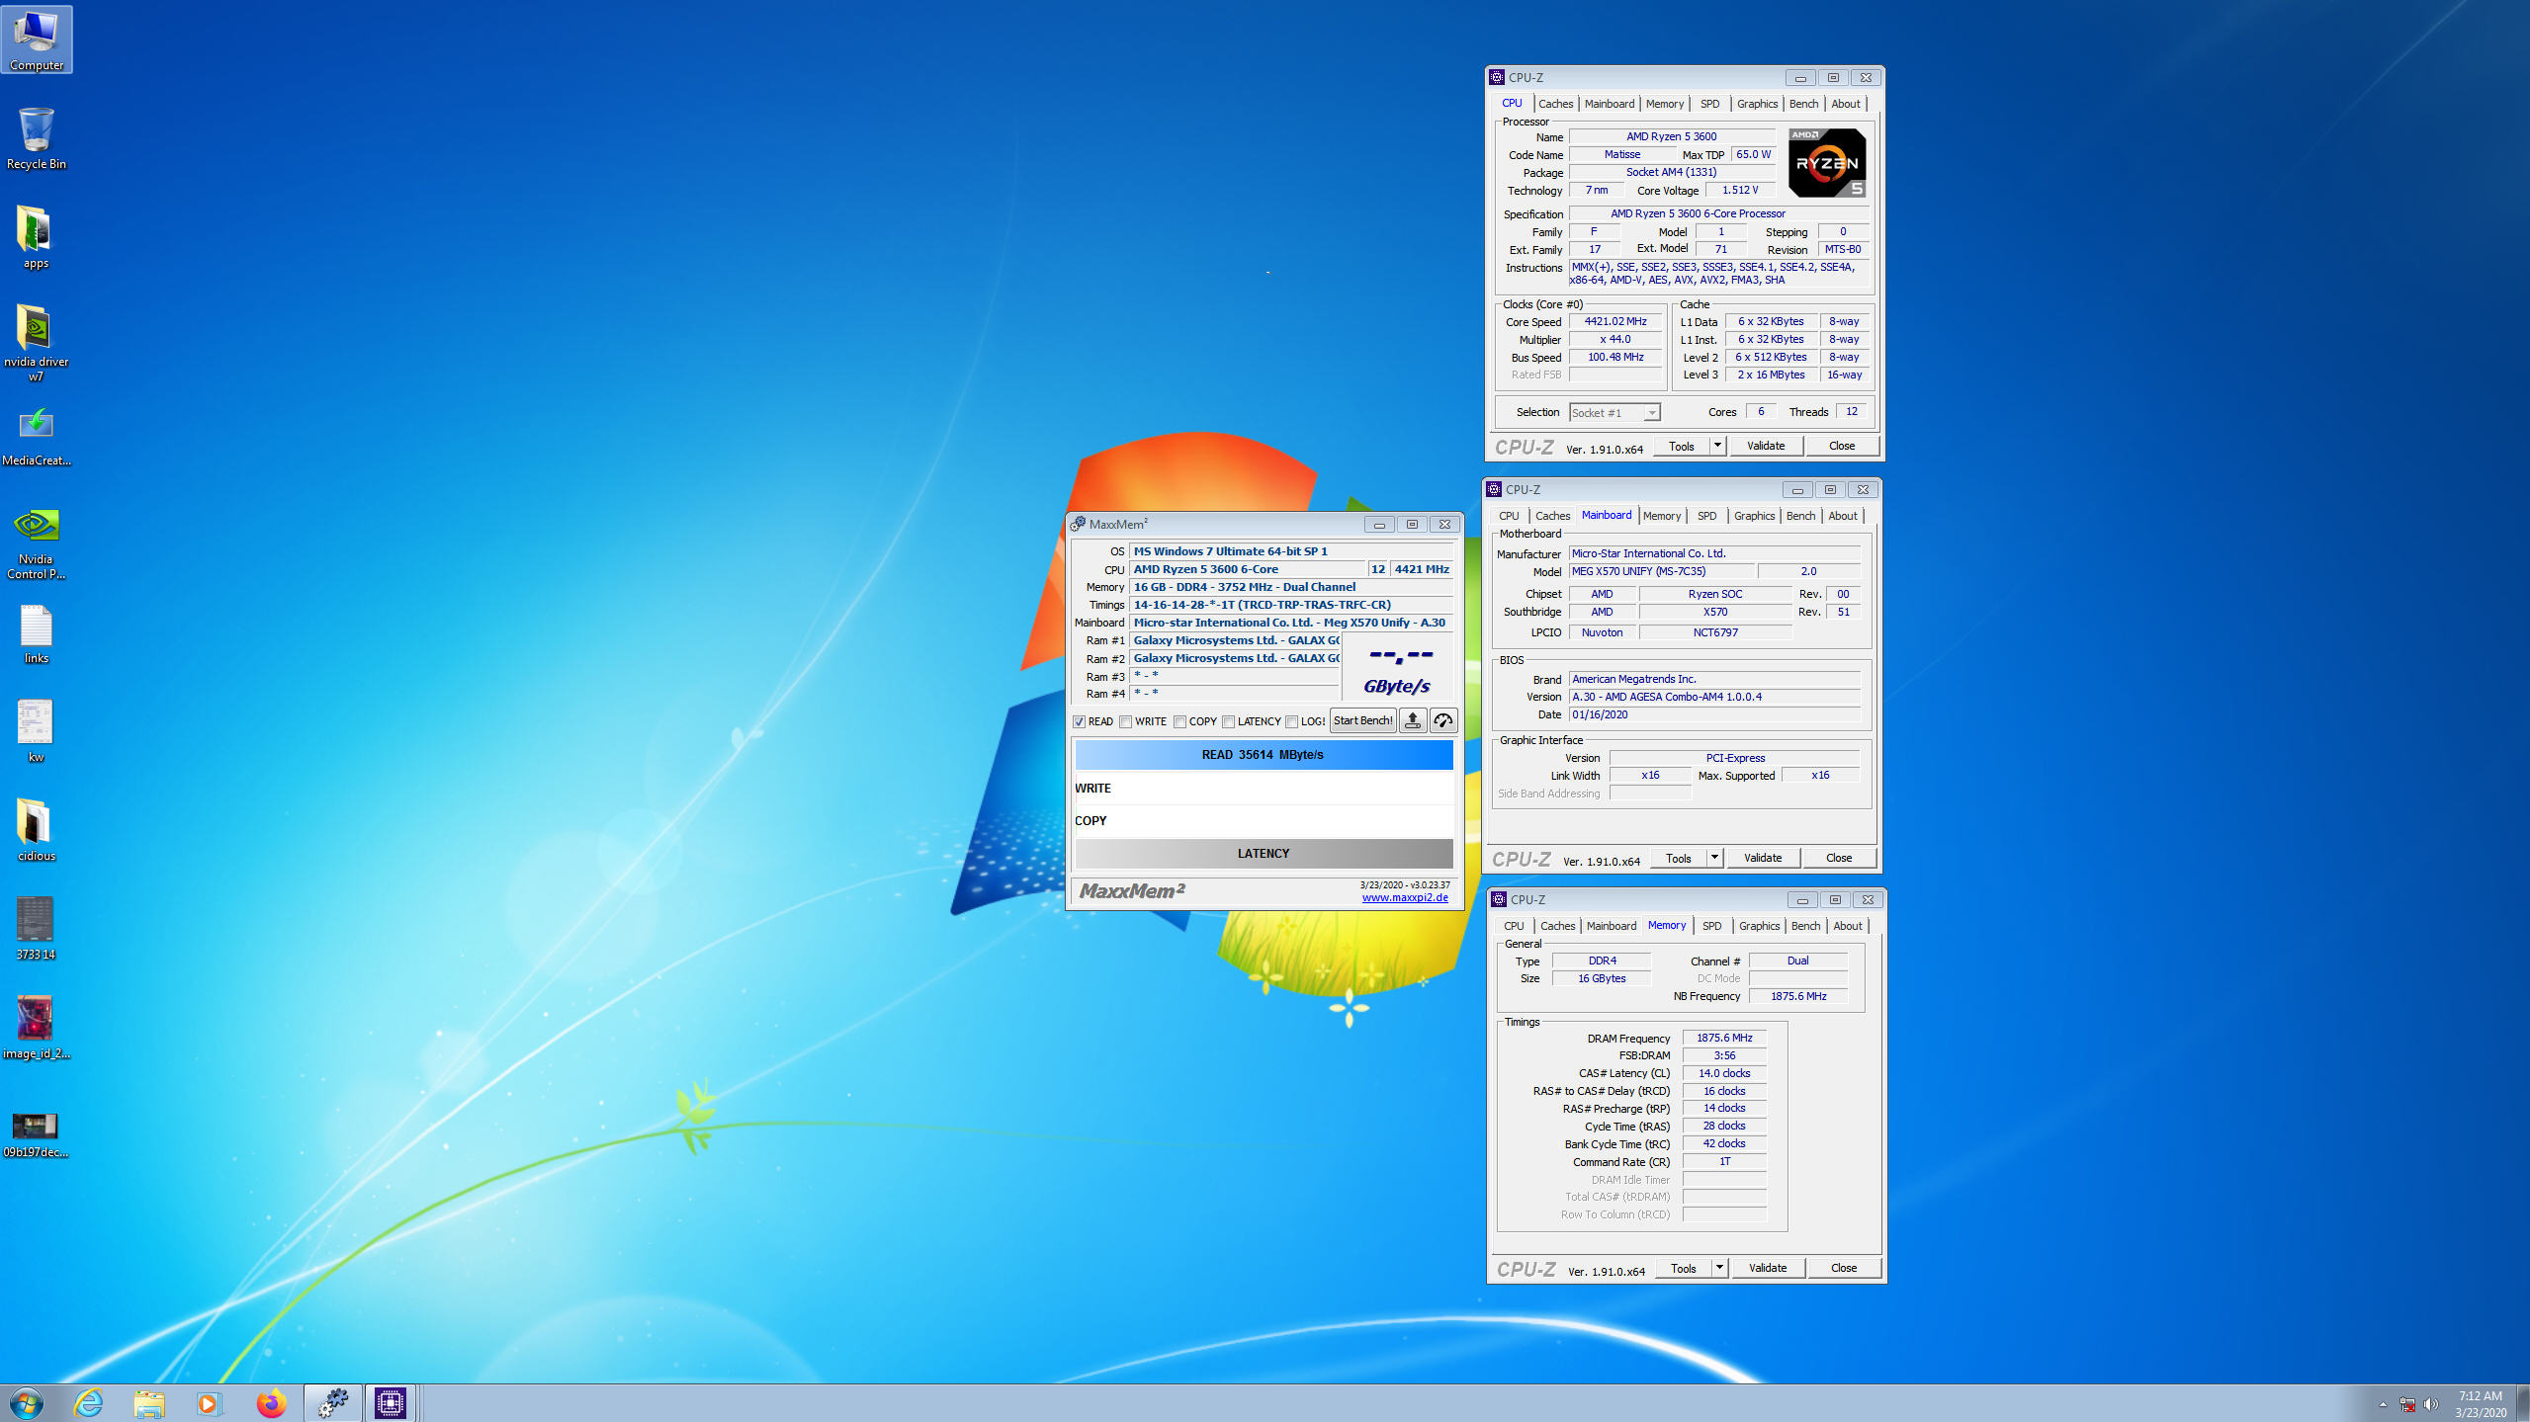The height and width of the screenshot is (1422, 2530).
Task: Enable the LATENCY checkbox in MaxxMem
Action: [1228, 721]
